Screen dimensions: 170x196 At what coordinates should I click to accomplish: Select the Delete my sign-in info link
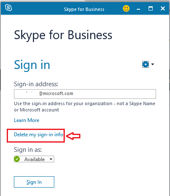38,135
